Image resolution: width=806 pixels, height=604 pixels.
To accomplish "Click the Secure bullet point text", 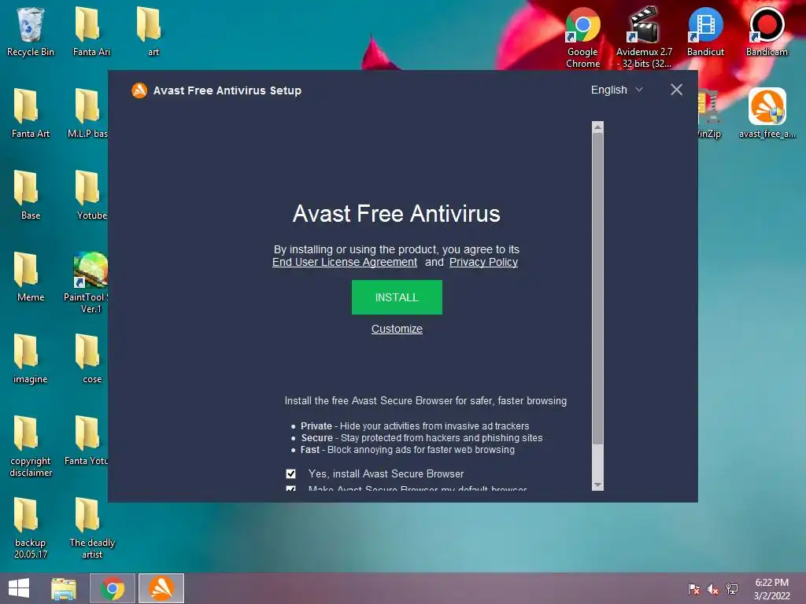I will click(x=422, y=437).
